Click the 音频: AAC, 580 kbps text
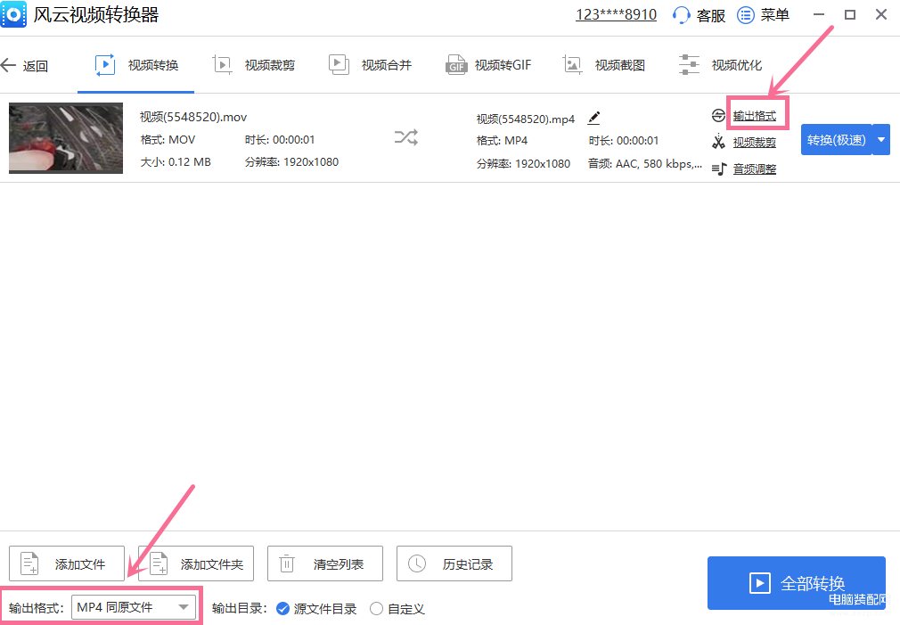The height and width of the screenshot is (625, 900). pos(644,164)
